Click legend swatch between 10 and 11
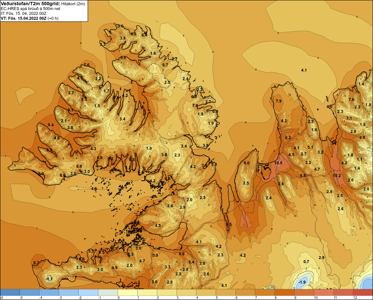The height and width of the screenshot is (300, 373). (324, 293)
